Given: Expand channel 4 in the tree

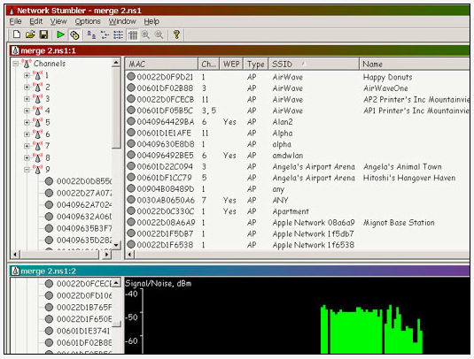Looking at the screenshot, I should [x=27, y=111].
